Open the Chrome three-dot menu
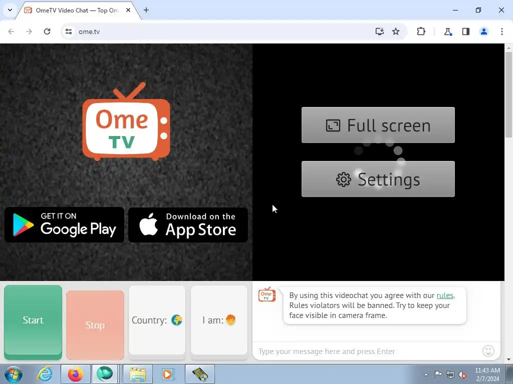Viewport: 513px width, 384px height. pos(502,31)
